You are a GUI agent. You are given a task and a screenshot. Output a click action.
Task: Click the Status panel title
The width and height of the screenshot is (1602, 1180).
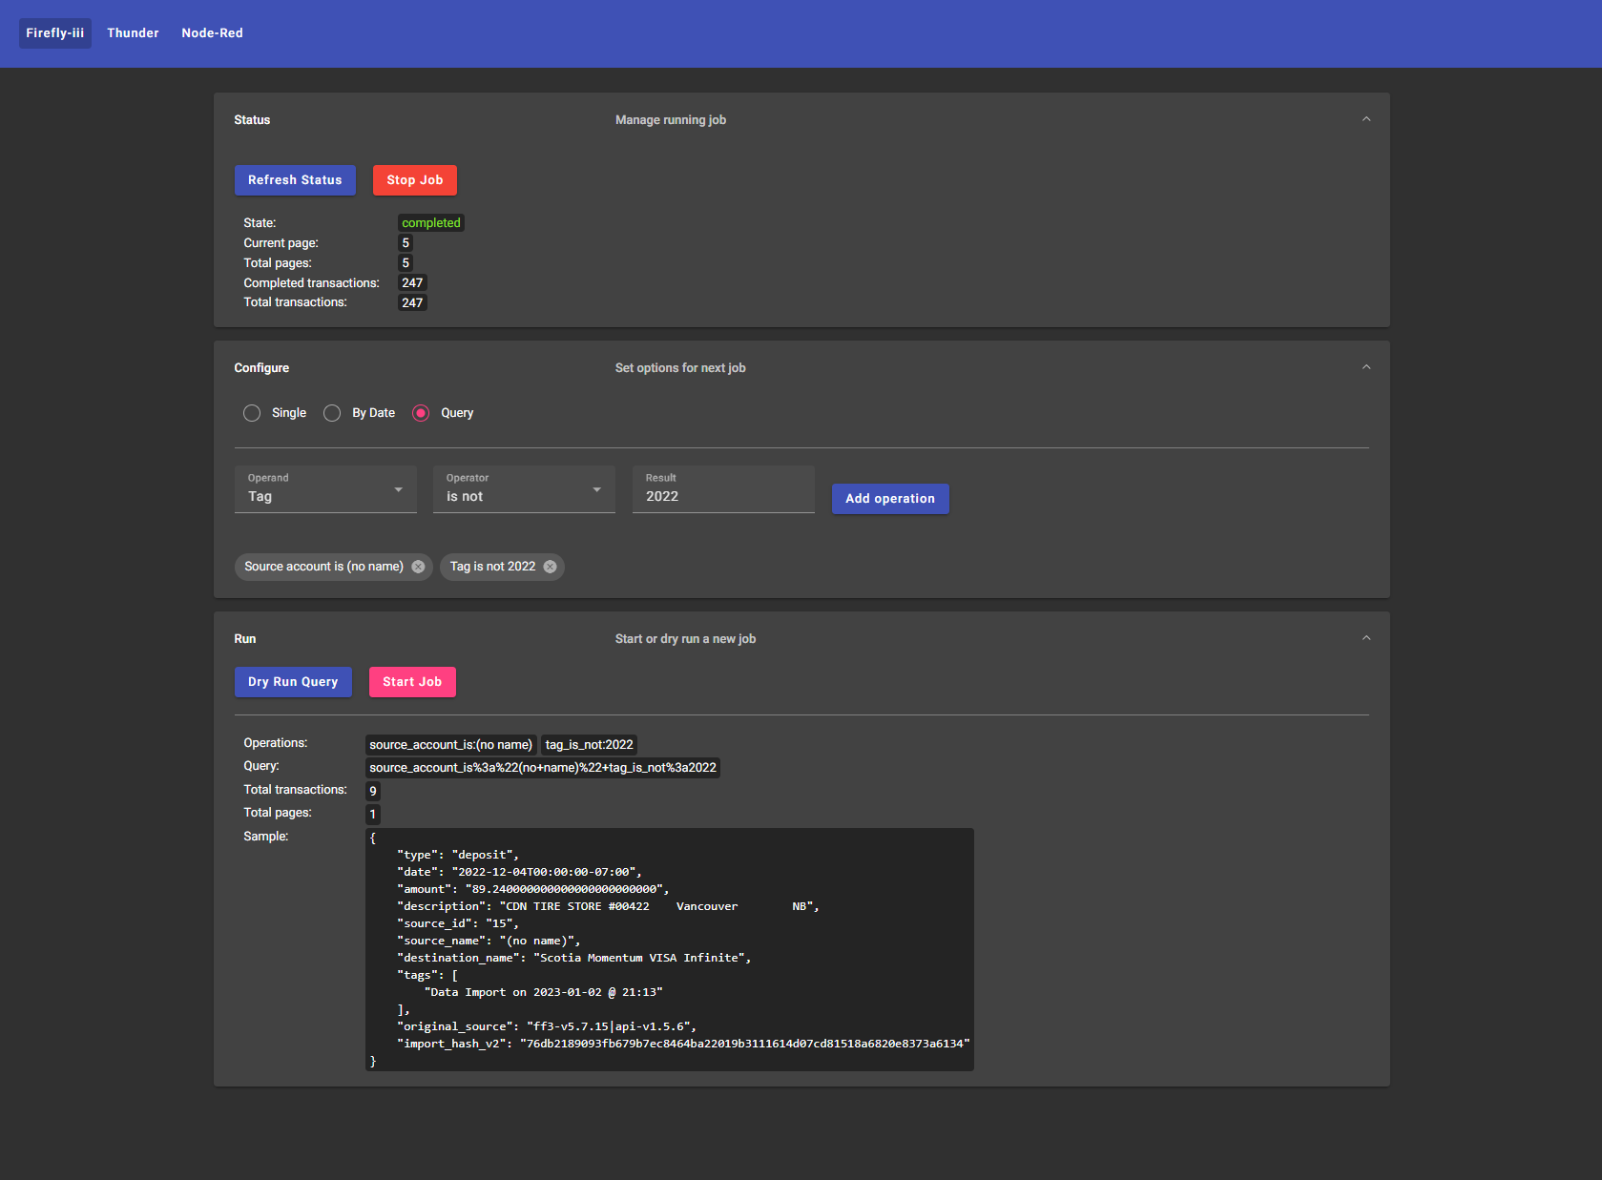tap(252, 120)
